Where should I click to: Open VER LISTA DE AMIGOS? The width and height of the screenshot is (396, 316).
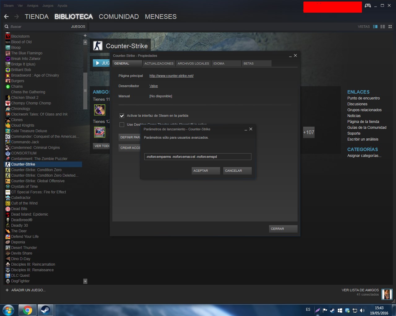[360, 290]
